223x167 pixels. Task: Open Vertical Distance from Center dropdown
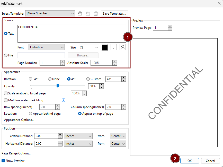[x=118, y=136]
